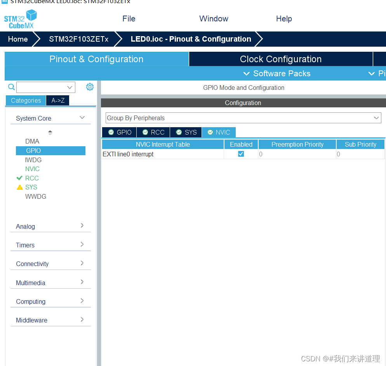The width and height of the screenshot is (386, 366).
Task: Expand the Computing category
Action: (82, 300)
